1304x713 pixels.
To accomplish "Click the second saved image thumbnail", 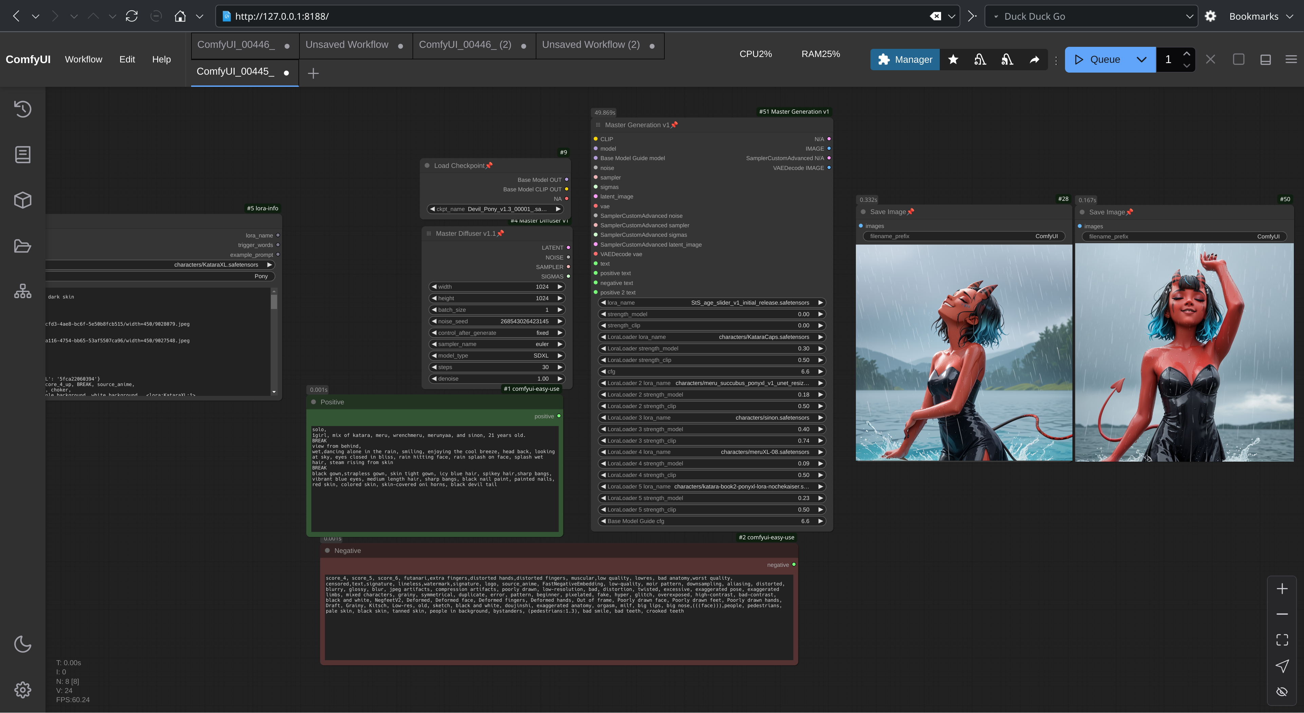I will coord(1184,352).
